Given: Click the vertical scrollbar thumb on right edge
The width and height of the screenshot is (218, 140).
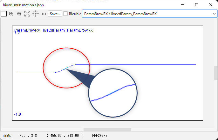Looking at the screenshot, I should point(216,73).
